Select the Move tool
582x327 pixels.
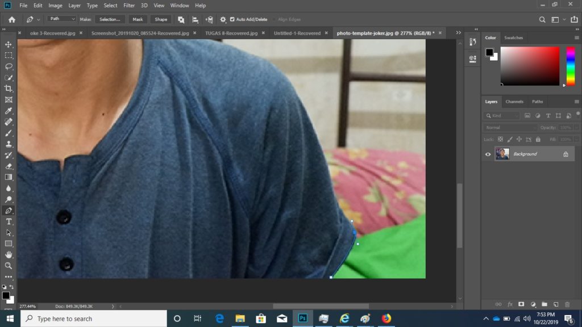tap(9, 44)
